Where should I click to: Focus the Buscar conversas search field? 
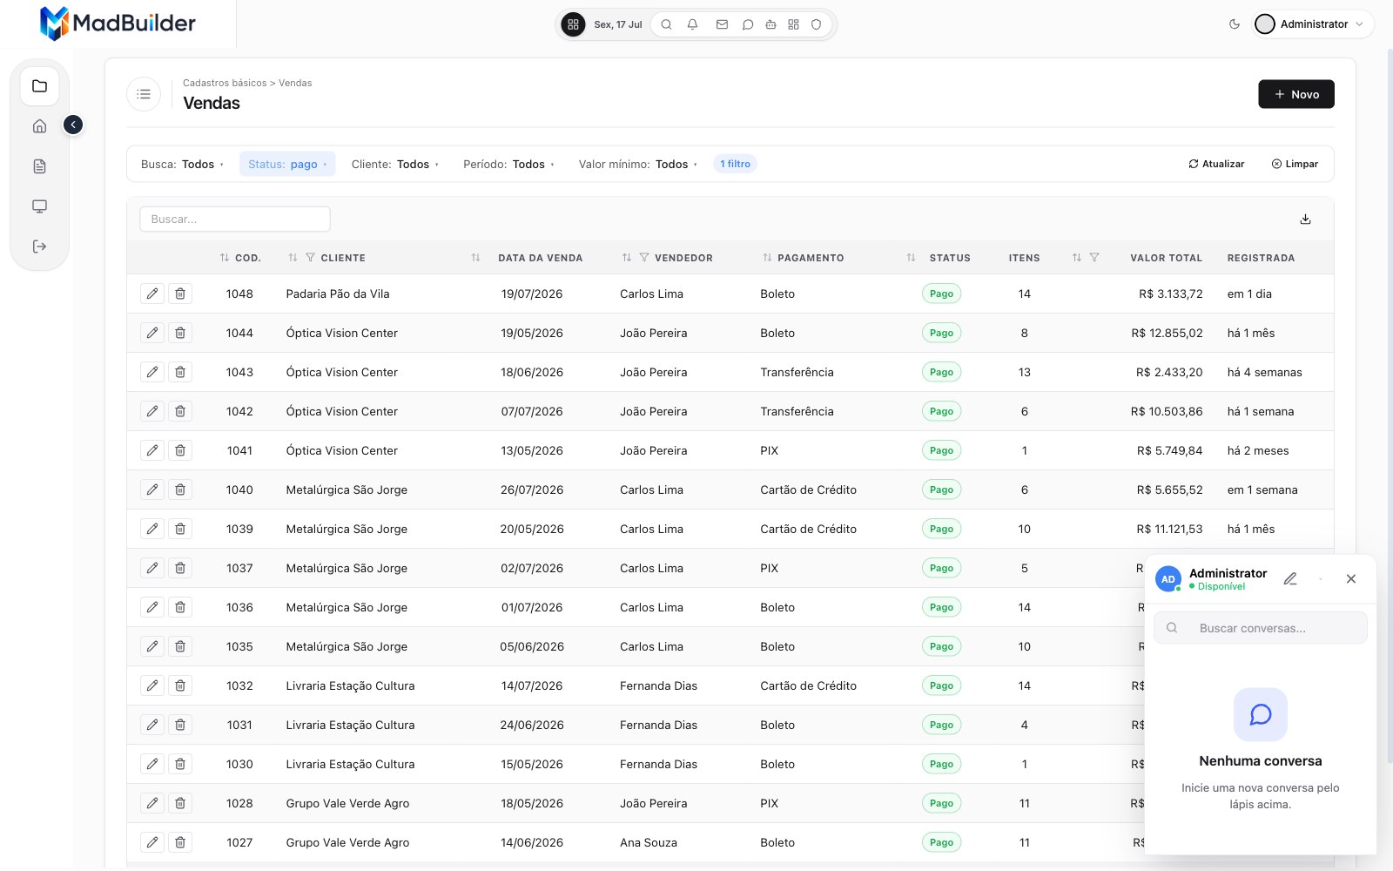pyautogui.click(x=1260, y=628)
